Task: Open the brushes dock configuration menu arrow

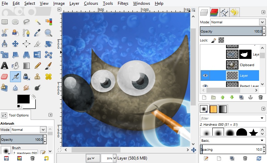Action: pos(263,109)
